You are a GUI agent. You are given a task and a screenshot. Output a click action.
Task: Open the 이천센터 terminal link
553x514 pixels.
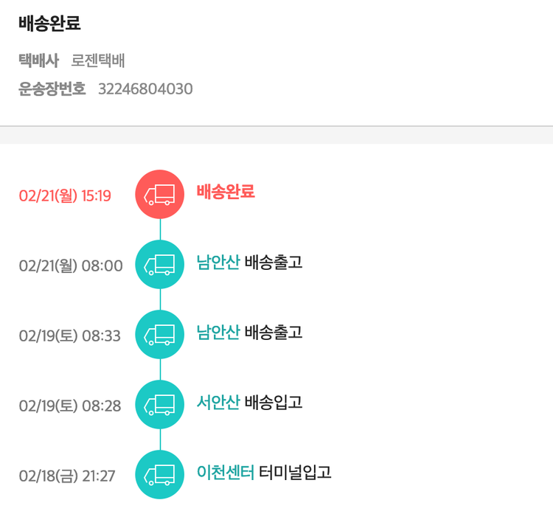click(226, 473)
